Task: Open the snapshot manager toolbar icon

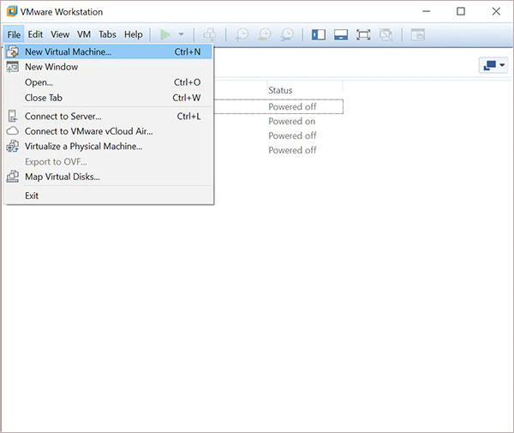Action: [287, 34]
